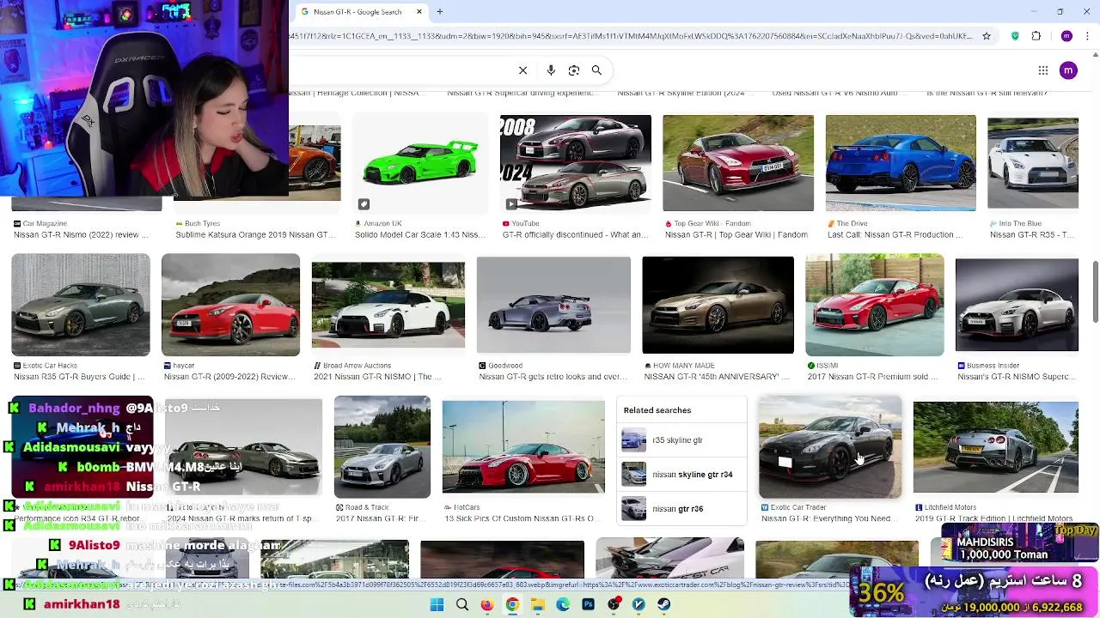Open the Exotic Car Hacks gray GT-R image
The height and width of the screenshot is (618, 1100).
point(81,305)
